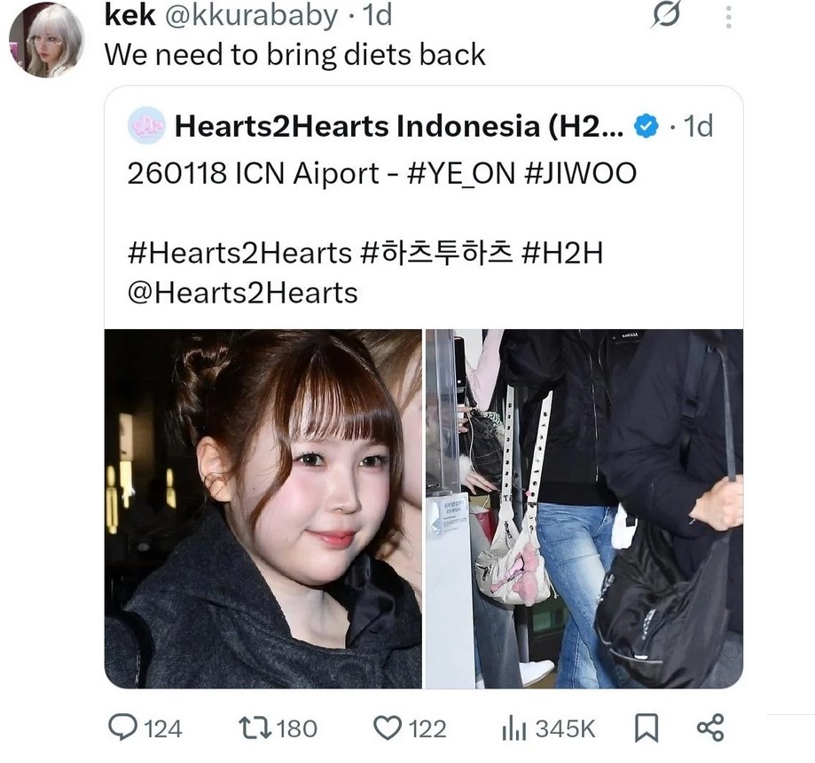Bookmark this tweet
Image resolution: width=815 pixels, height=763 pixels.
(x=647, y=728)
